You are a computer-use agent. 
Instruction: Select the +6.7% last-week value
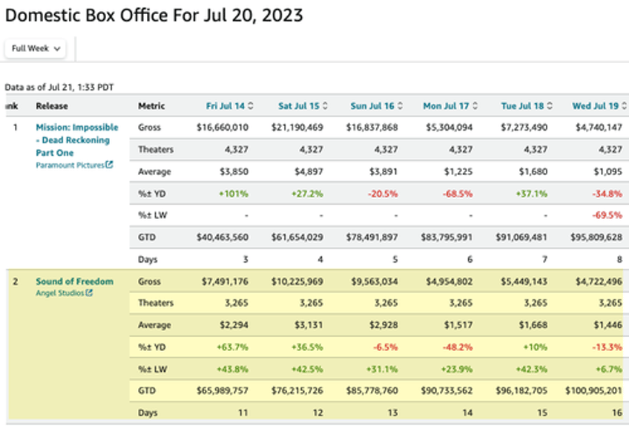tap(608, 370)
